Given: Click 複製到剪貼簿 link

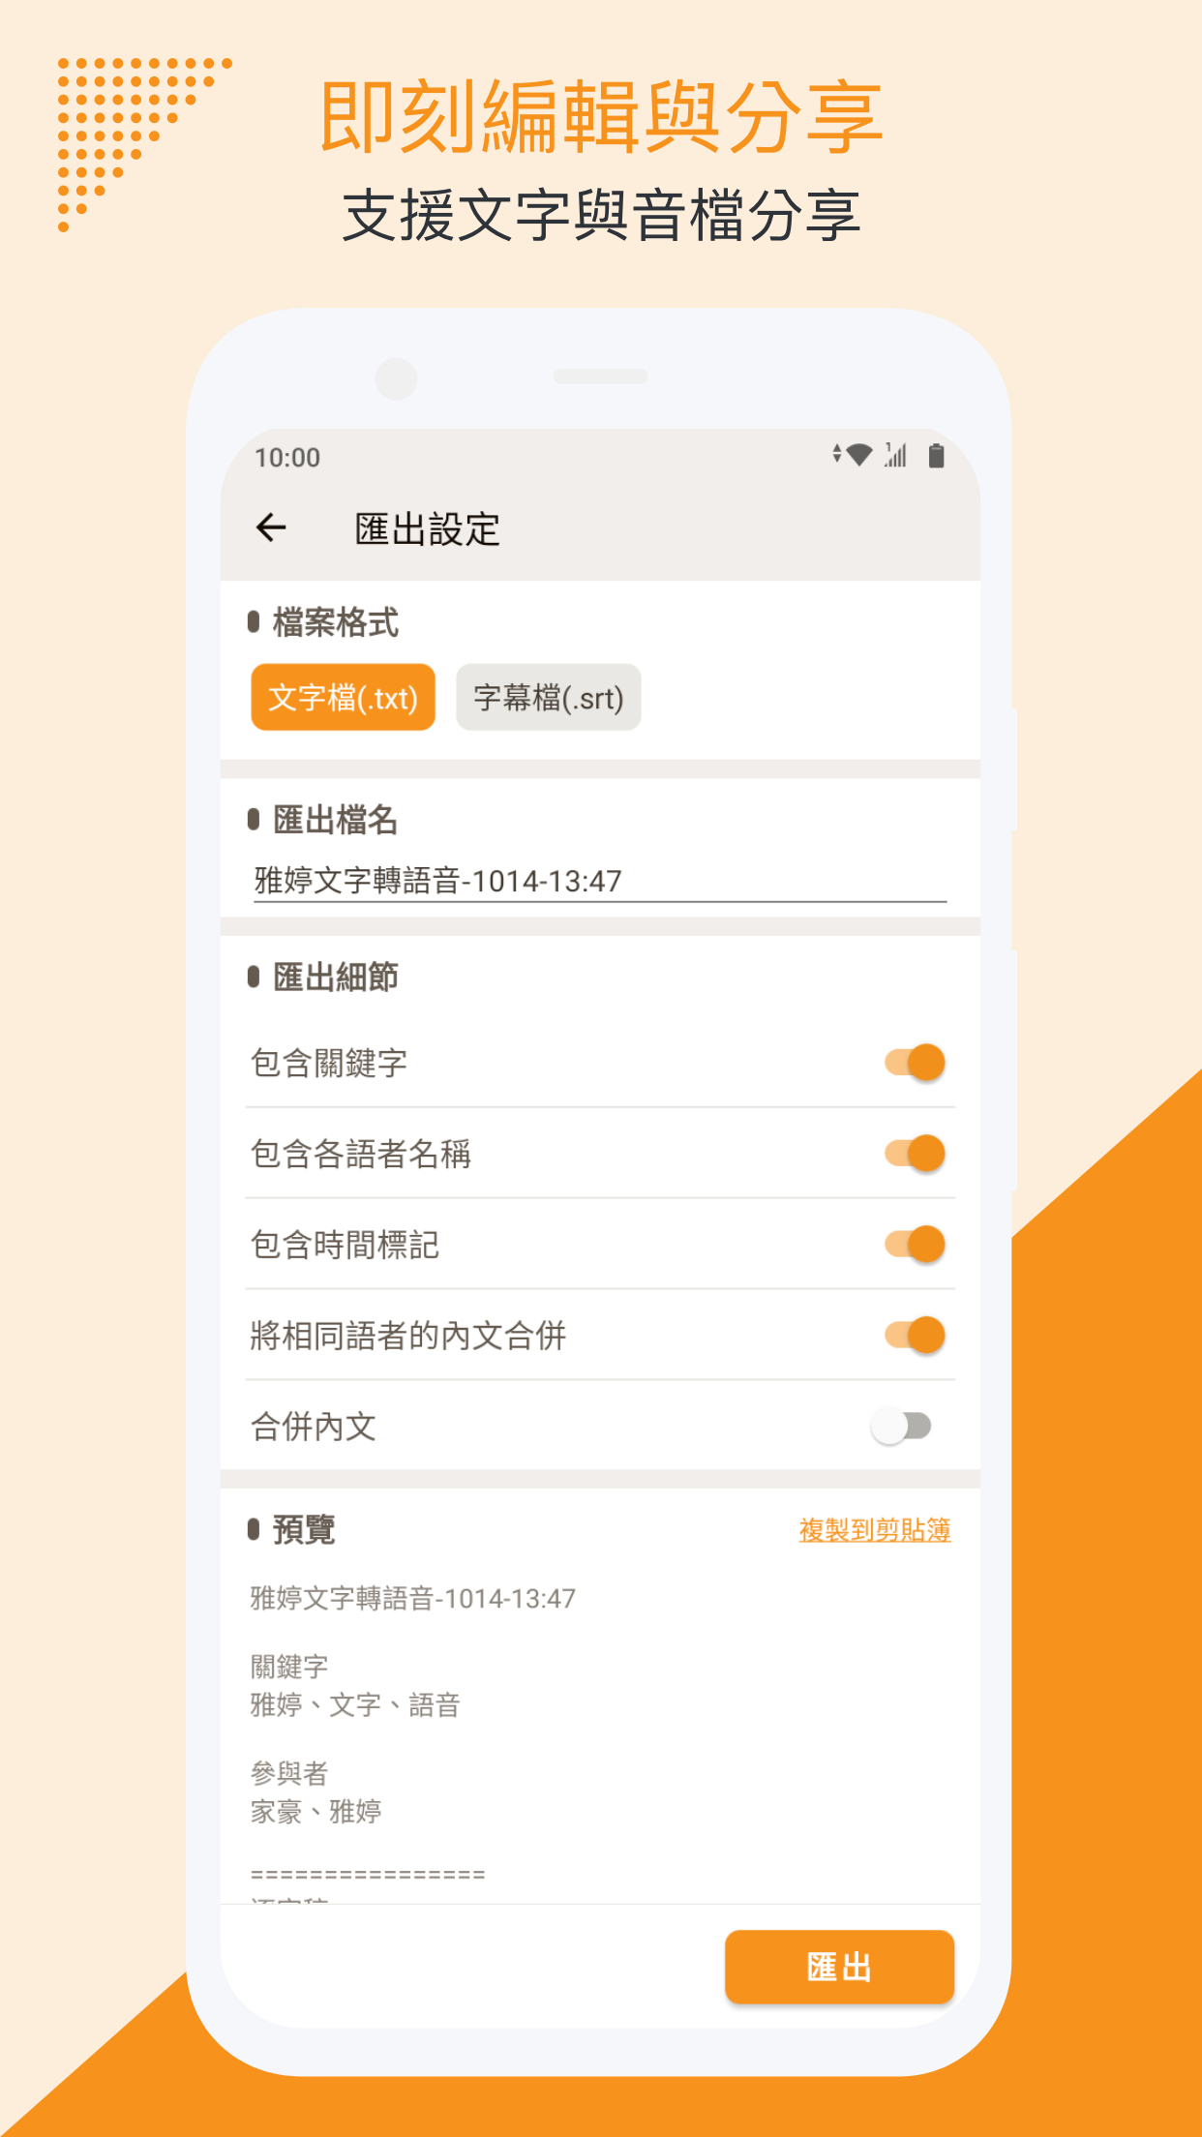Looking at the screenshot, I should click(875, 1530).
